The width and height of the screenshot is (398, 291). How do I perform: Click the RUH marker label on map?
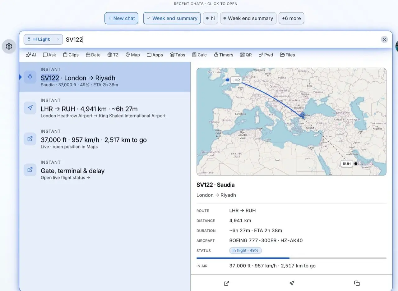(x=347, y=164)
